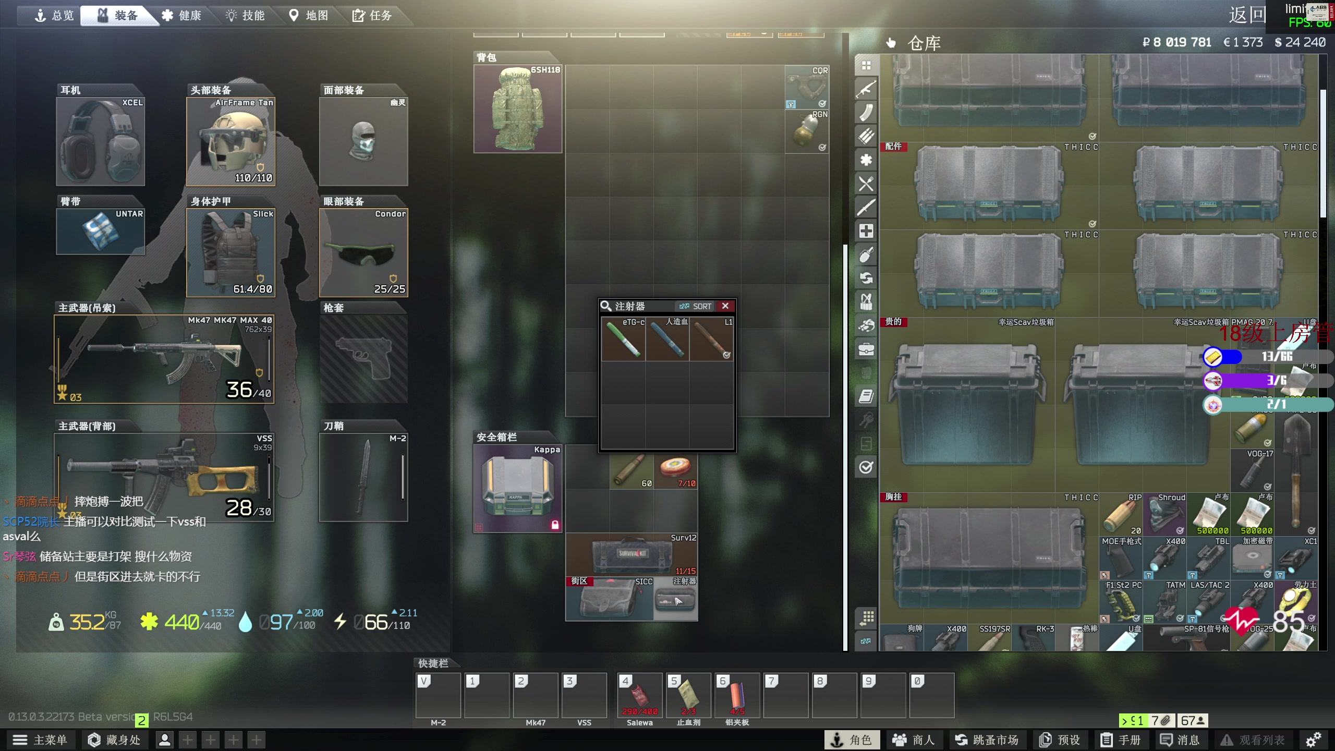Select the L1 injector

click(712, 339)
